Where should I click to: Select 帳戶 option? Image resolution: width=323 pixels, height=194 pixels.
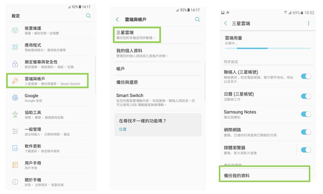(158, 69)
